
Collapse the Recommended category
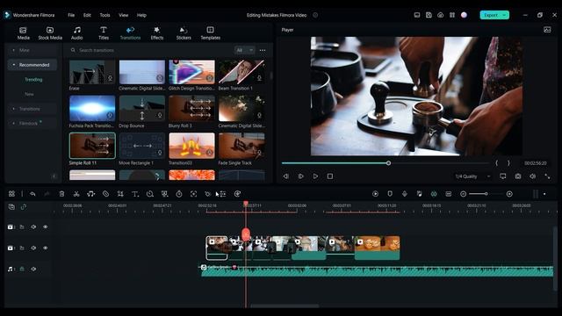coord(32,65)
